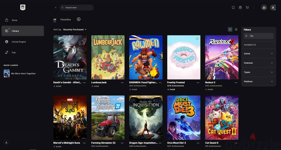Open Orcs Must Die! 3 cover art
Screen dimensions: 281x150
[x=184, y=118]
